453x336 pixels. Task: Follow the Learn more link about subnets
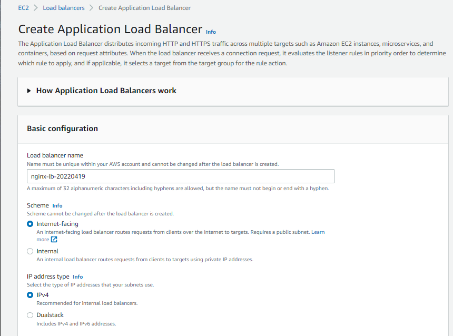pos(318,232)
